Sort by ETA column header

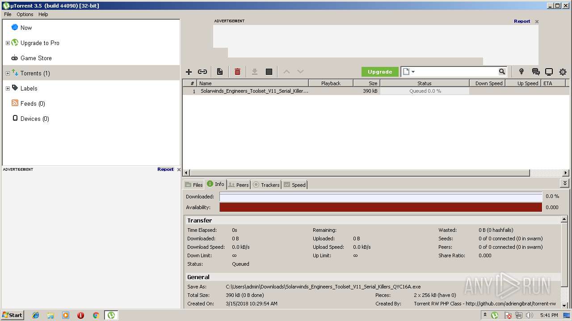click(x=553, y=83)
